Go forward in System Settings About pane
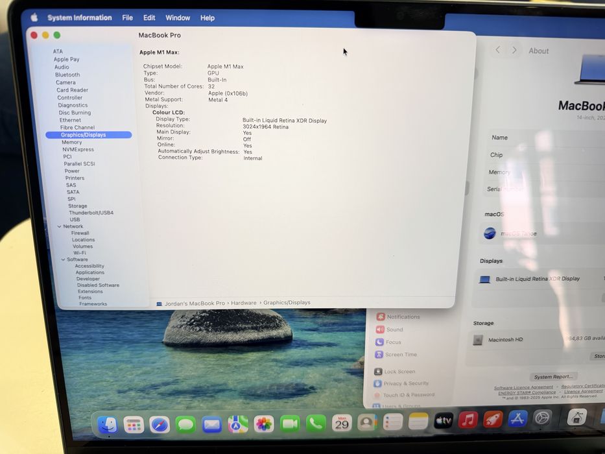The image size is (605, 454). 514,50
